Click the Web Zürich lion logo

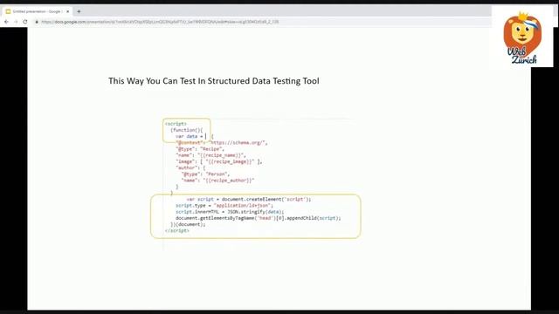click(x=522, y=38)
